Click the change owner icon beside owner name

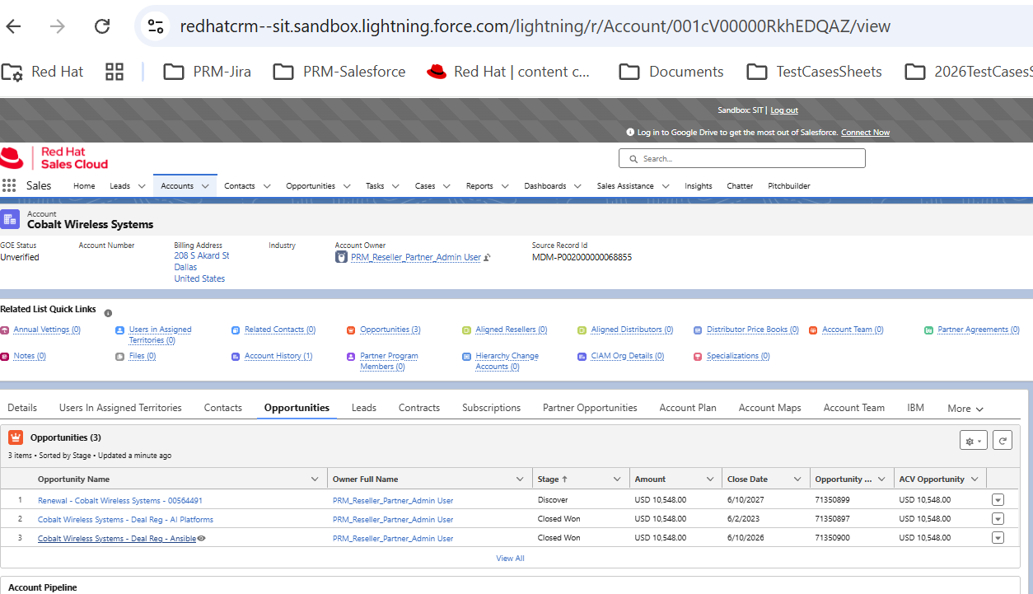click(x=487, y=258)
